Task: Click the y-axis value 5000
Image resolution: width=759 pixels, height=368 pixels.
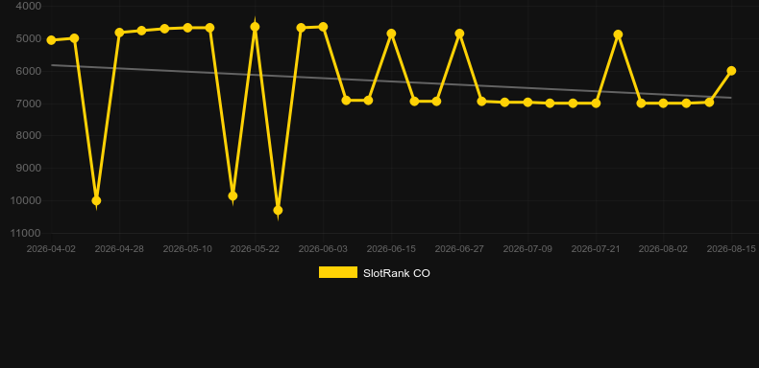Action: pos(29,38)
